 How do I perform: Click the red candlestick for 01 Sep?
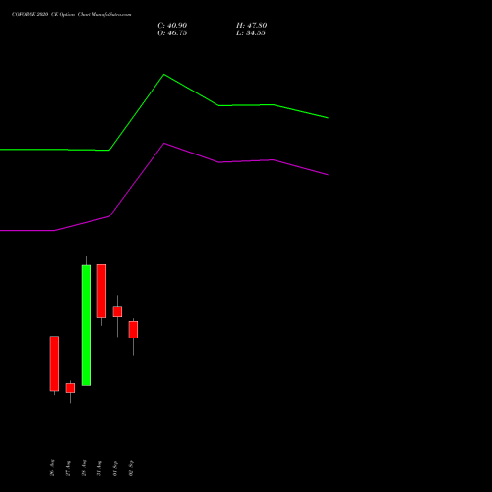click(117, 312)
